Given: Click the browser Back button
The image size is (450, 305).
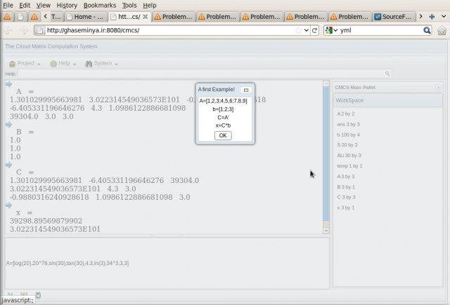Looking at the screenshot, I should (8, 30).
